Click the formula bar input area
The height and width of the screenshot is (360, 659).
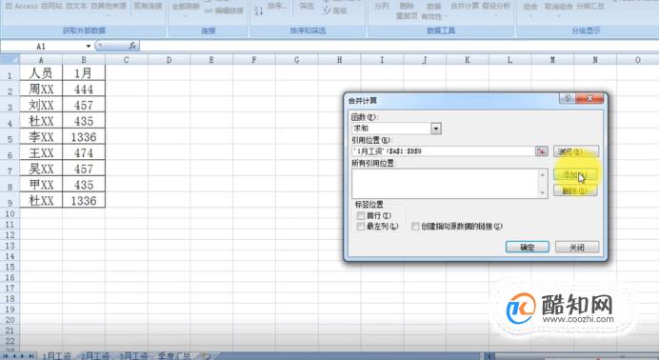click(x=398, y=46)
